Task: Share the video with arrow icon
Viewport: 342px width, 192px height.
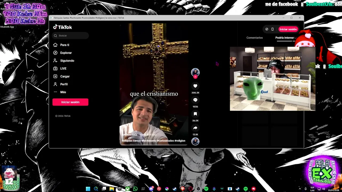Action: click(195, 128)
